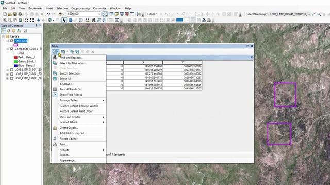Click Switch Selection icon in Table toolbar
This screenshot has height=185, width=330.
(77, 52)
